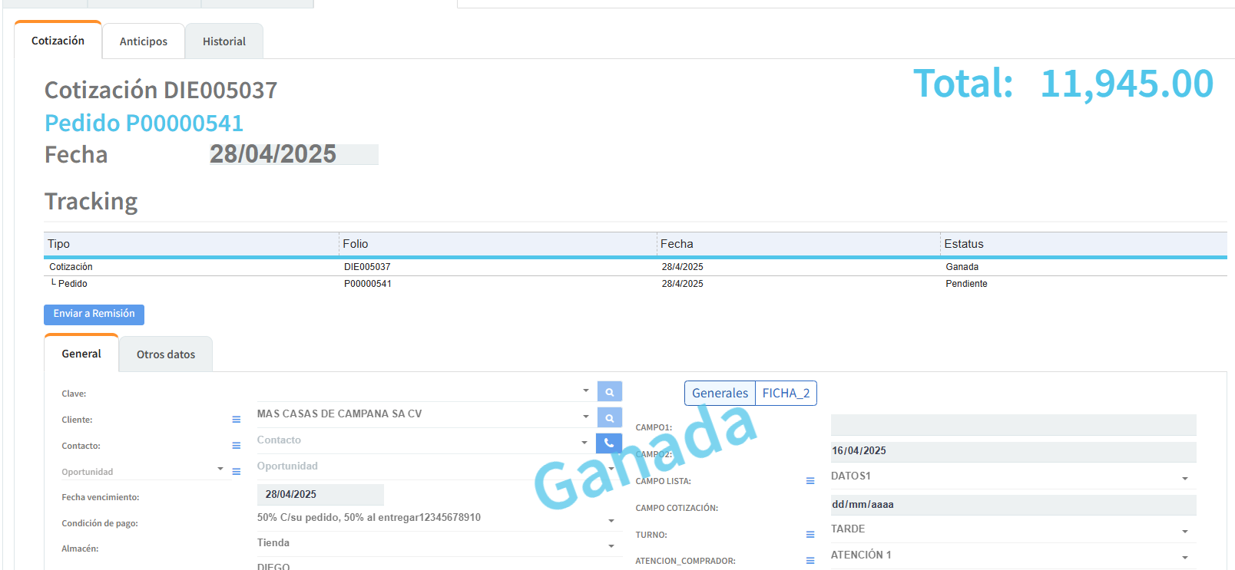
Task: Open the list menu icon beside Contacto label
Action: click(x=237, y=446)
